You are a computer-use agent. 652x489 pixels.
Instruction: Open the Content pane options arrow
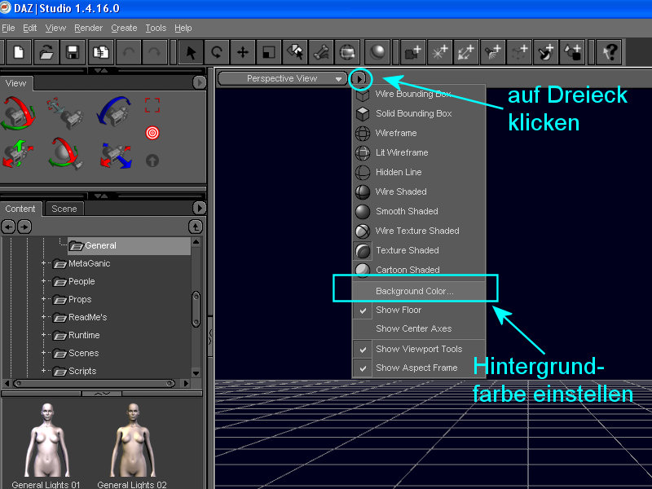click(200, 208)
